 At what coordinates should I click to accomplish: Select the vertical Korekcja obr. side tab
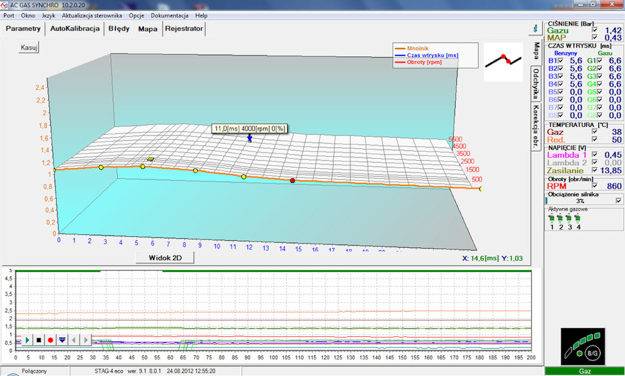point(536,126)
